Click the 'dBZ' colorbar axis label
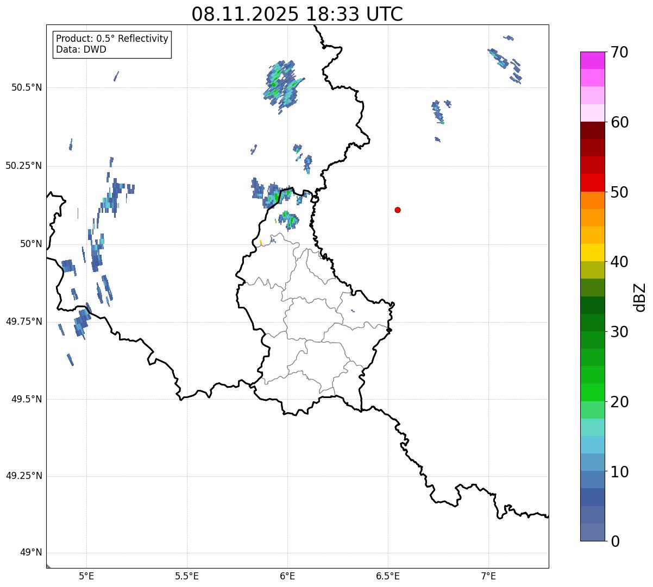 [x=640, y=296]
